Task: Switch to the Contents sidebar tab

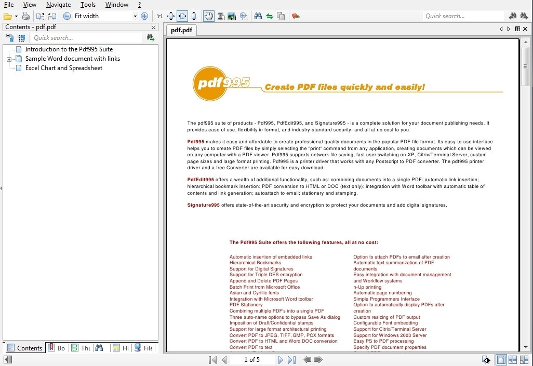Action: (x=24, y=348)
